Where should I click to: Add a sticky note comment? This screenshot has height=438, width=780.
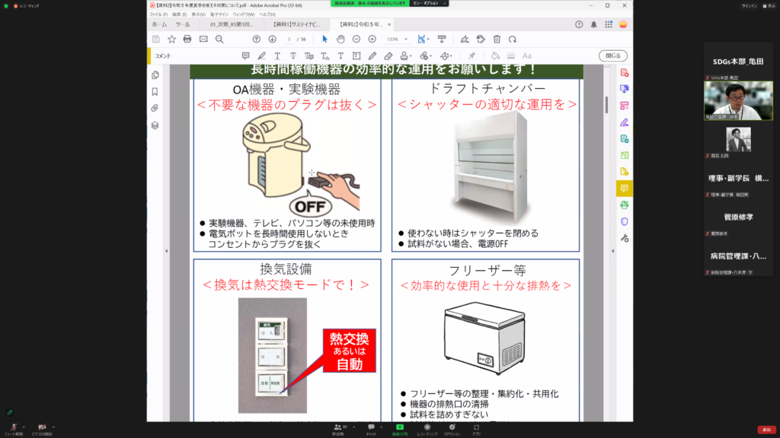245,56
